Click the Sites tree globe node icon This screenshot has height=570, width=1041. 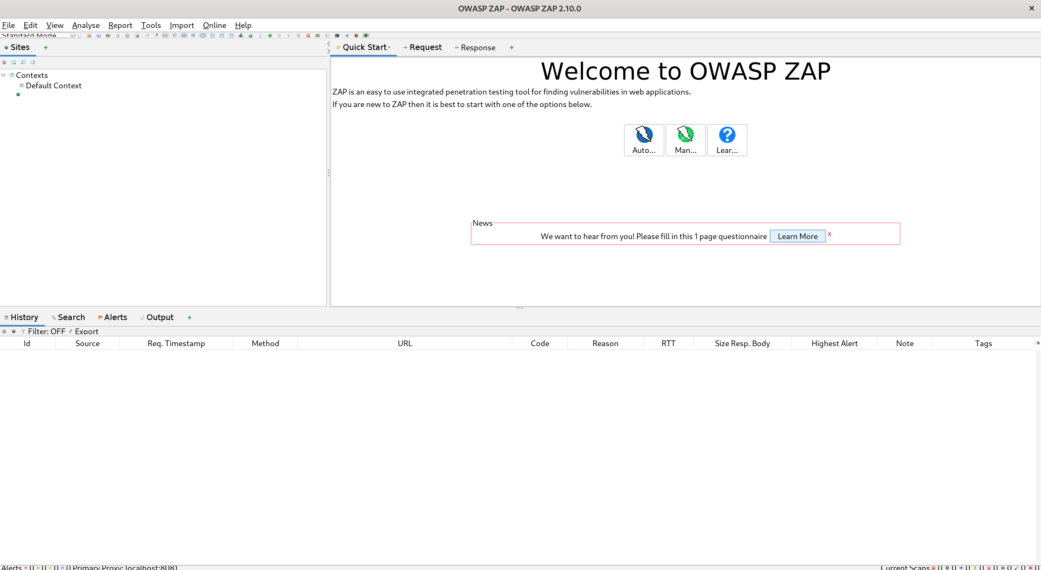click(x=18, y=94)
